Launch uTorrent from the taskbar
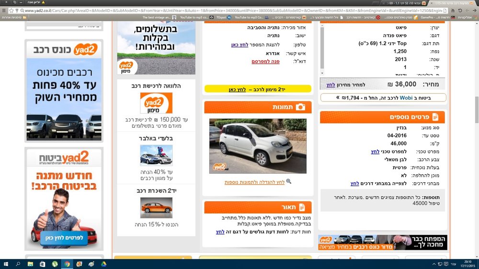Image resolution: width=479 pixels, height=269 pixels. [55, 264]
